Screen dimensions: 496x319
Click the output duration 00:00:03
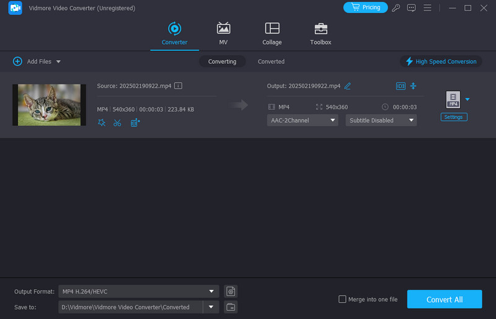[x=405, y=107]
